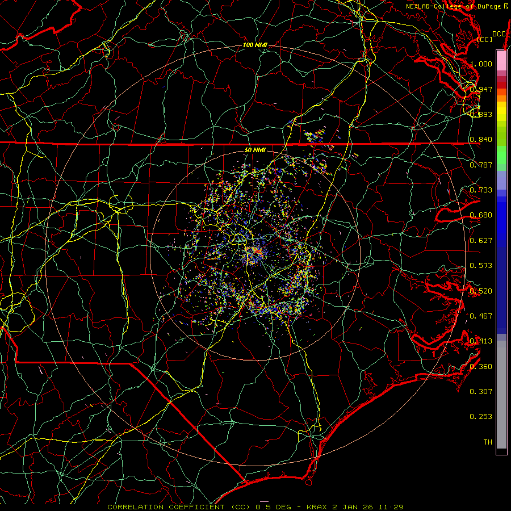Click the TH threshold label on scale
The width and height of the screenshot is (511, 511).
tap(488, 442)
